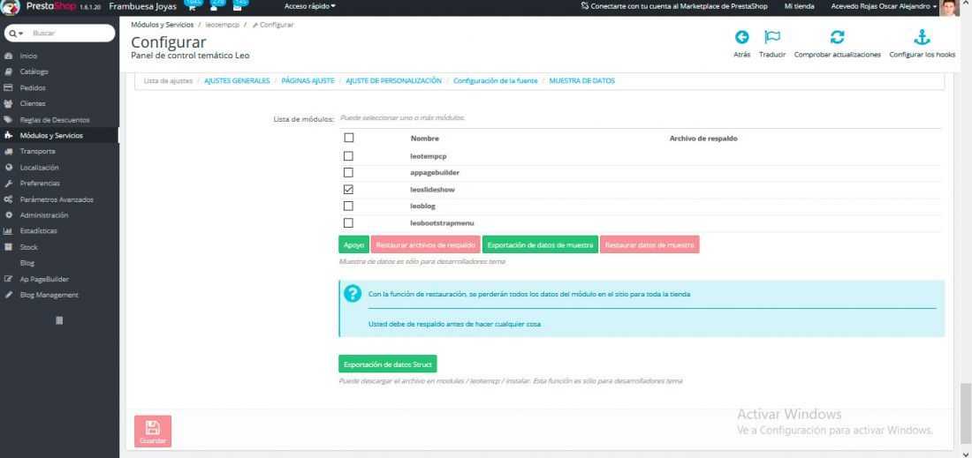Click the PrestaShop logo mascot

10,7
